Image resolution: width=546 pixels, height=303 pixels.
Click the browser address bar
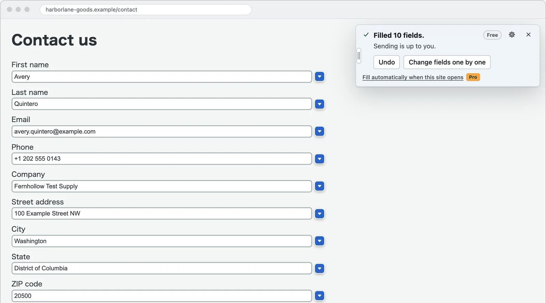146,10
